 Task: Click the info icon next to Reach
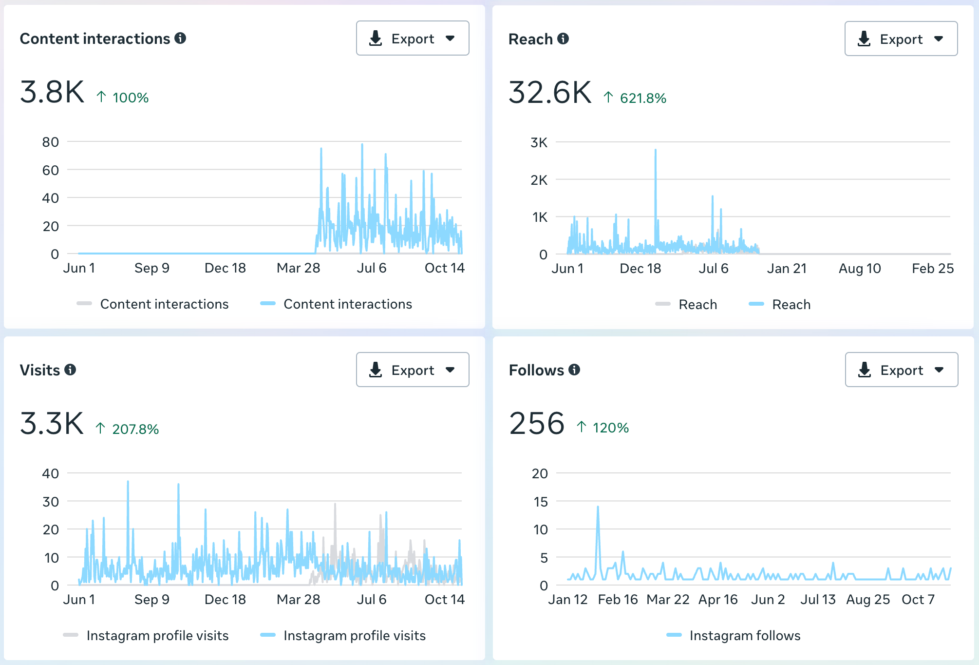563,39
